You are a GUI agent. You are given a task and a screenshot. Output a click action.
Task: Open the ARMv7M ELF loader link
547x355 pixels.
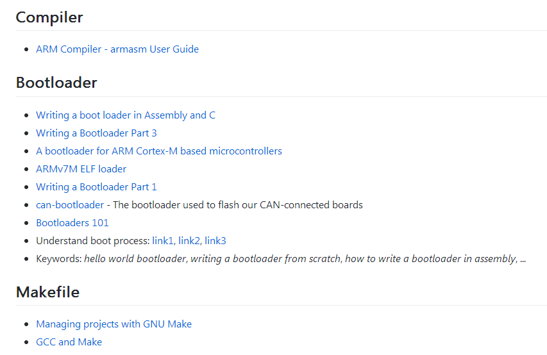tap(81, 169)
